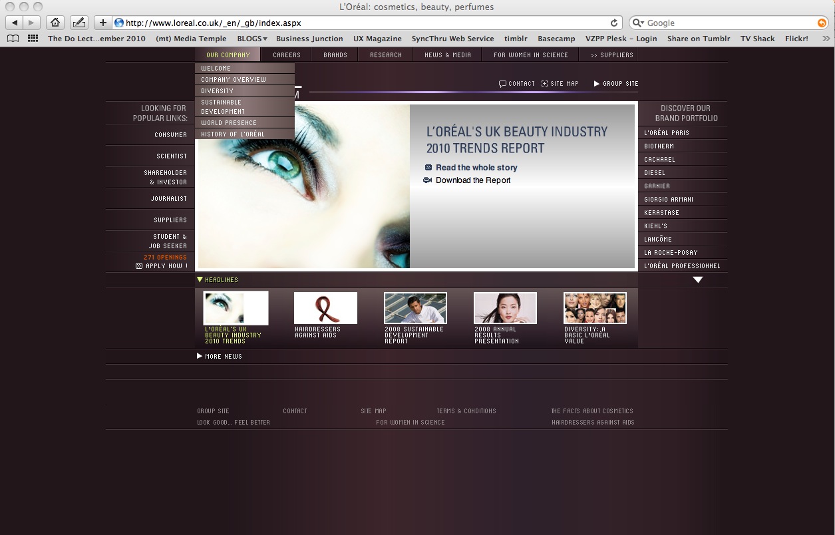Viewport: 835px width, 535px height.
Task: Open the Careers navigation tab
Action: (287, 55)
